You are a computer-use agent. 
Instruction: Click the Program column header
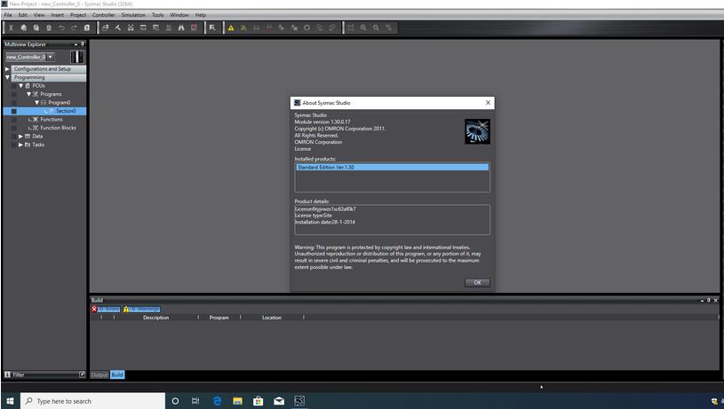pos(219,318)
